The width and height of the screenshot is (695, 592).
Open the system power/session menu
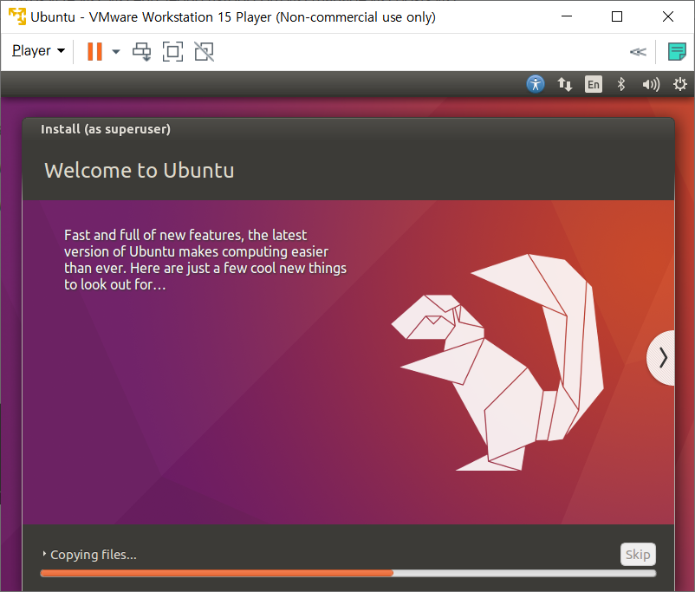click(679, 84)
